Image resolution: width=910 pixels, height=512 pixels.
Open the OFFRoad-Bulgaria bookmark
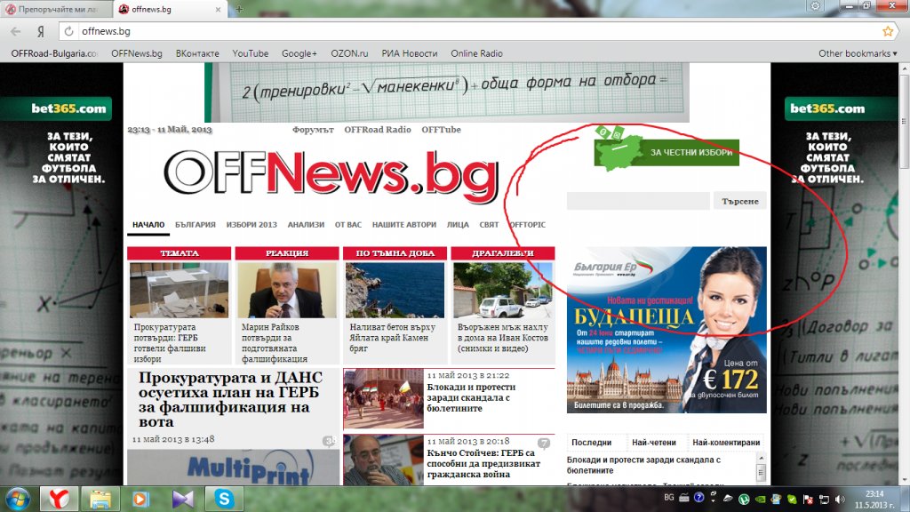[x=54, y=53]
